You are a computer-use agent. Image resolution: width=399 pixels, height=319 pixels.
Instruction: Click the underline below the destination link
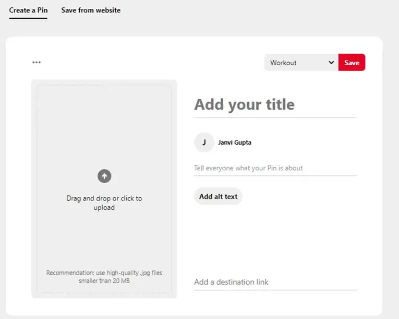point(274,290)
